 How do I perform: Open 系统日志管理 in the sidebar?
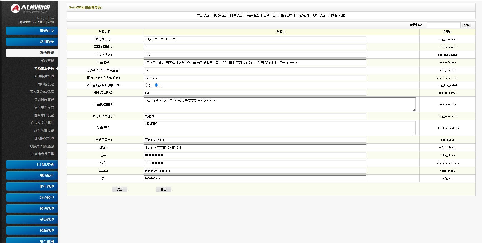click(44, 100)
